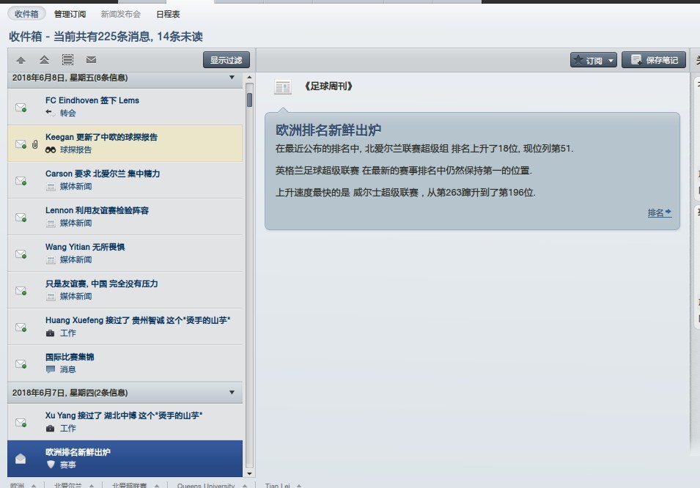Open 管理订阅 tab
The width and height of the screenshot is (700, 488).
[70, 14]
